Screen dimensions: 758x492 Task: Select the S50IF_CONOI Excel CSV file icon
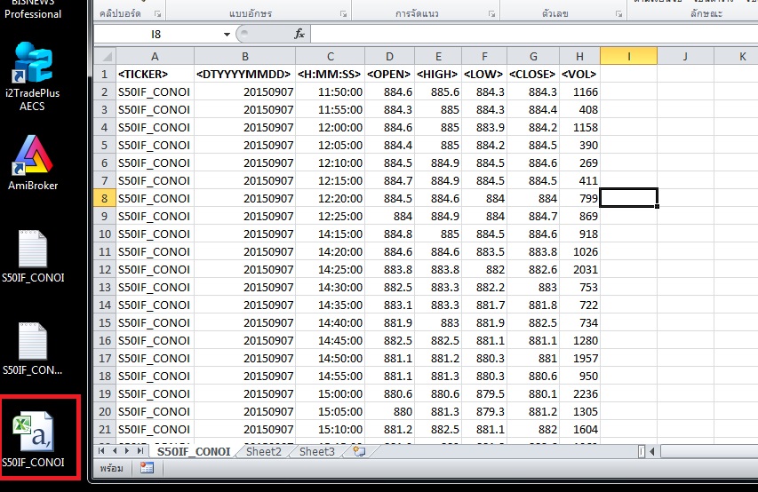pyautogui.click(x=33, y=440)
